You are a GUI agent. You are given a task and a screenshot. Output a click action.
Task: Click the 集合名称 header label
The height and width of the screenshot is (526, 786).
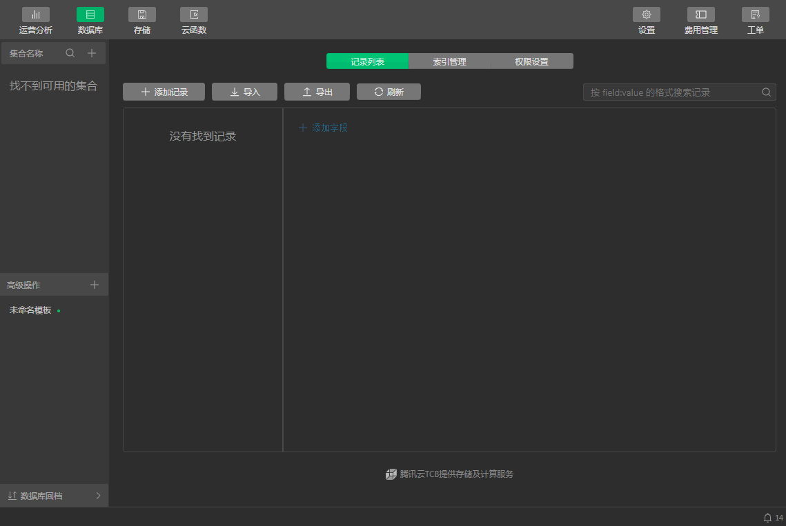tap(26, 53)
